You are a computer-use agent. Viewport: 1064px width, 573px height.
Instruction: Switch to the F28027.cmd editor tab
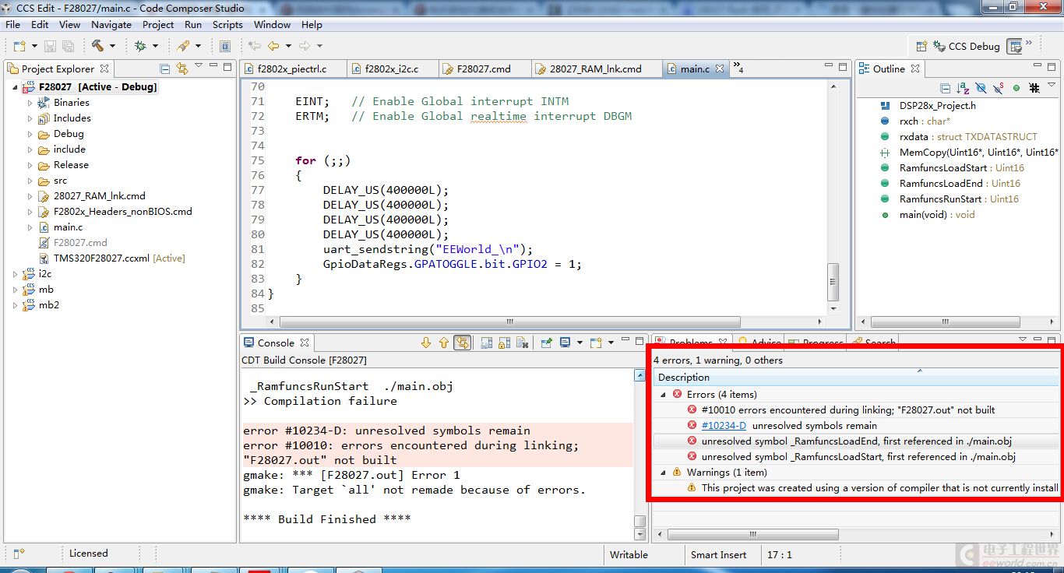point(484,69)
